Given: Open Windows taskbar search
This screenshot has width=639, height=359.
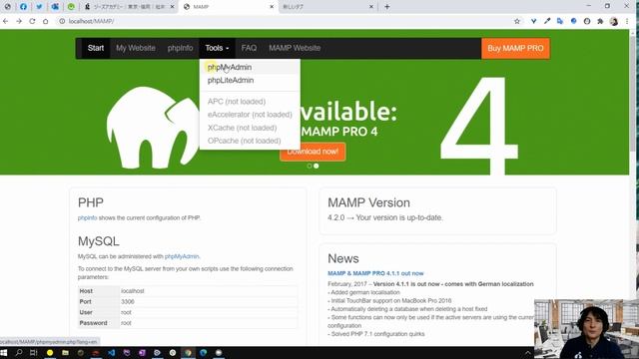Looking at the screenshot, I should click(19, 352).
